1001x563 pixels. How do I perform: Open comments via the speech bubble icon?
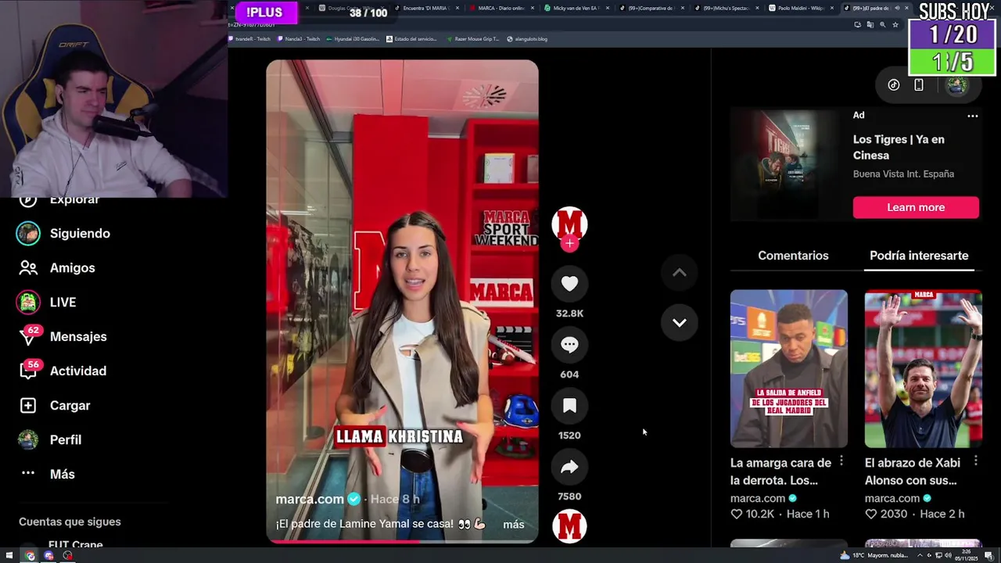[x=569, y=345]
